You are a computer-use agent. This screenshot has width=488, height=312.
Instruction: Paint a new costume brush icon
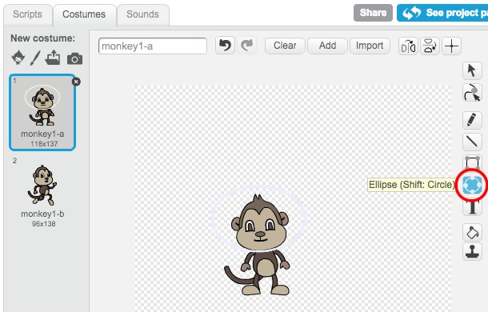[x=35, y=58]
